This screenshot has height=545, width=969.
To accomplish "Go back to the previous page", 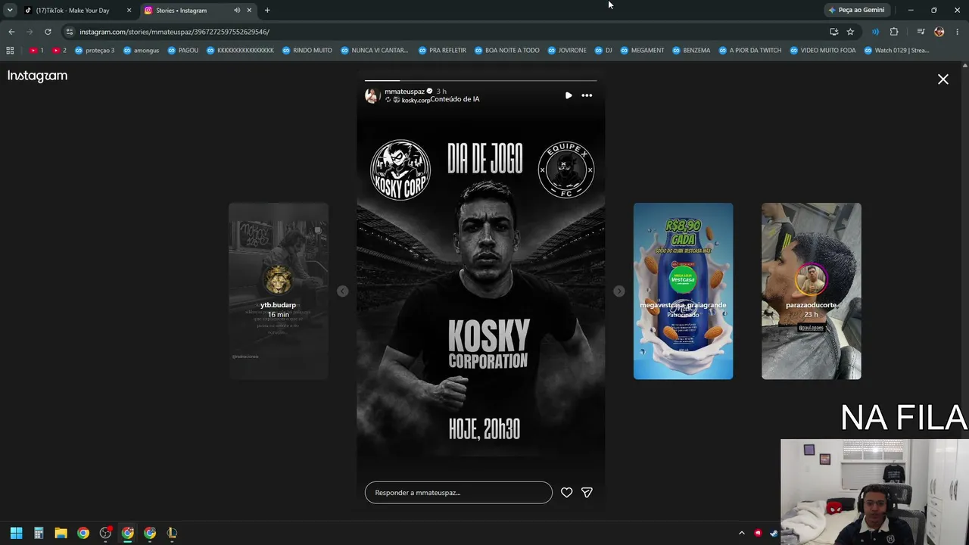I will click(11, 32).
